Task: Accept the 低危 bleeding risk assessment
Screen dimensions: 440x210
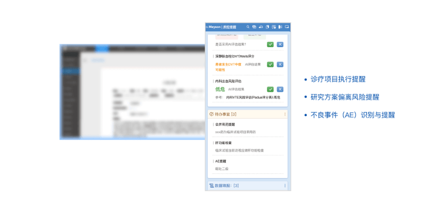Action: pos(270,89)
